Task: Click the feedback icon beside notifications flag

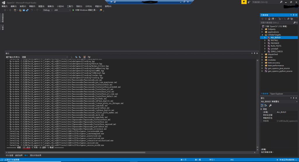Action: [249, 2]
